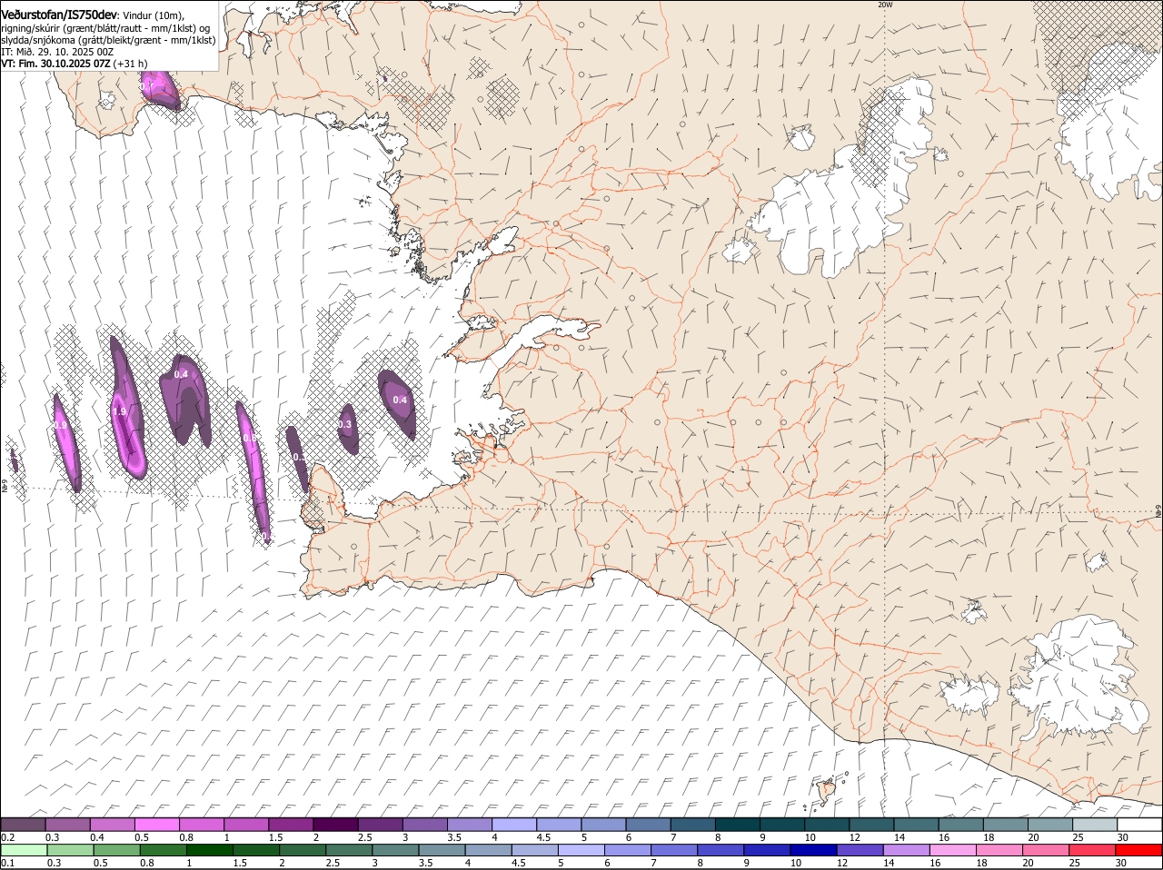Click the navy blue rain swatch for 10–12

[812, 850]
